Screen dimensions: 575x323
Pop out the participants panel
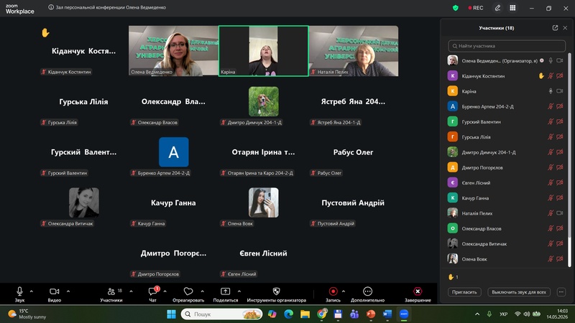(555, 28)
